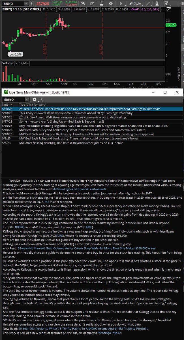Toggle the chart scale mode icon

[x=168, y=9]
